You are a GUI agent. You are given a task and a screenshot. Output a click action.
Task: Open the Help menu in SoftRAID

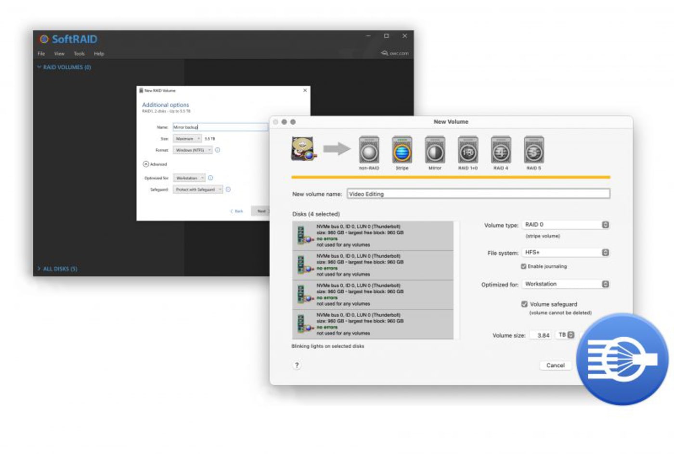tap(99, 54)
